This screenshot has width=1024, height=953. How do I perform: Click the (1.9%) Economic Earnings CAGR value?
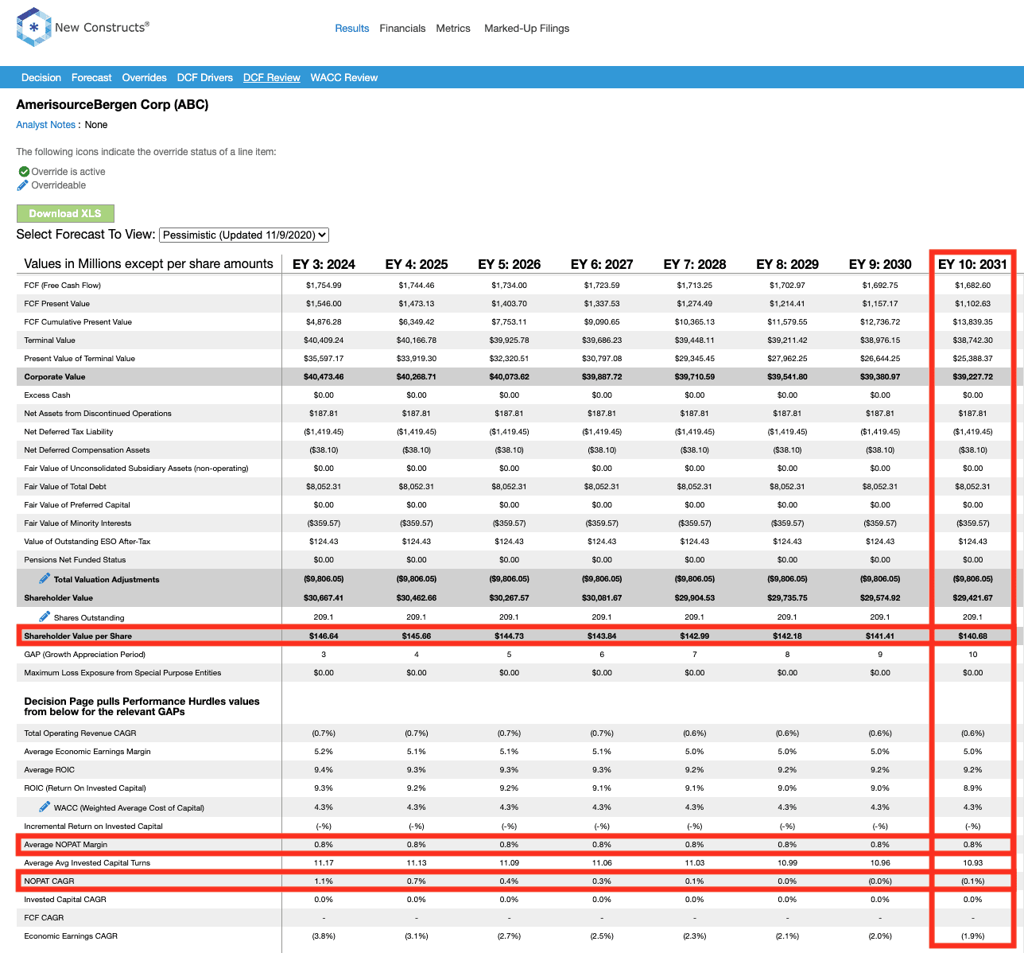click(972, 935)
